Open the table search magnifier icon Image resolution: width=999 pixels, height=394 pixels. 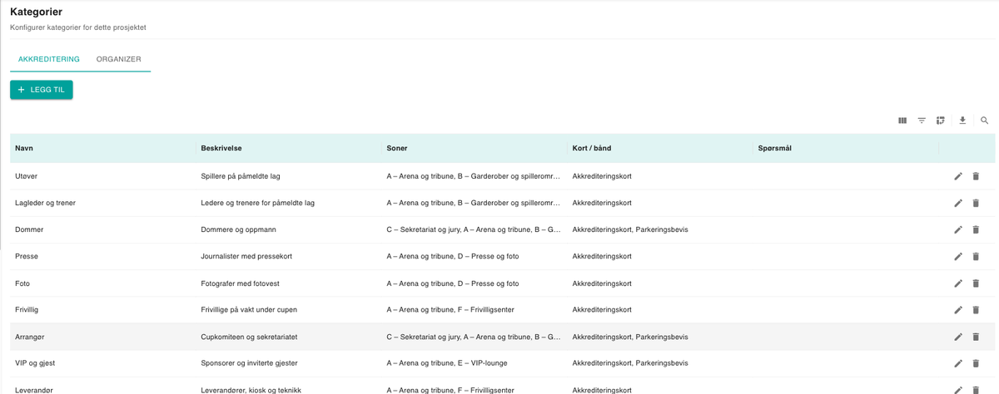tap(985, 121)
